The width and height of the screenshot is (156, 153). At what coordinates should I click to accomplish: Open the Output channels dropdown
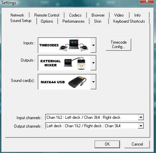95,126
